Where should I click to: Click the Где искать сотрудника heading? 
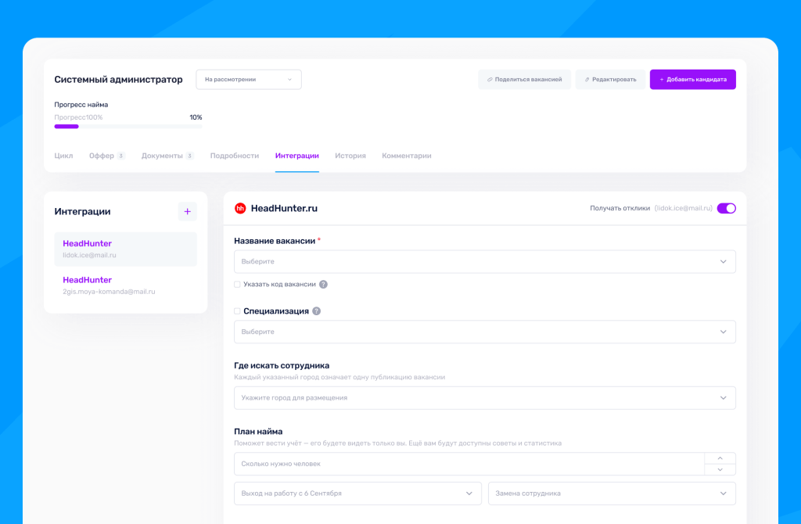pos(282,366)
